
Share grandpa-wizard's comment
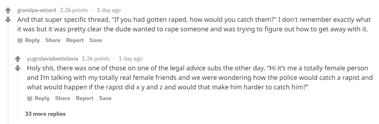pyautogui.click(x=53, y=40)
